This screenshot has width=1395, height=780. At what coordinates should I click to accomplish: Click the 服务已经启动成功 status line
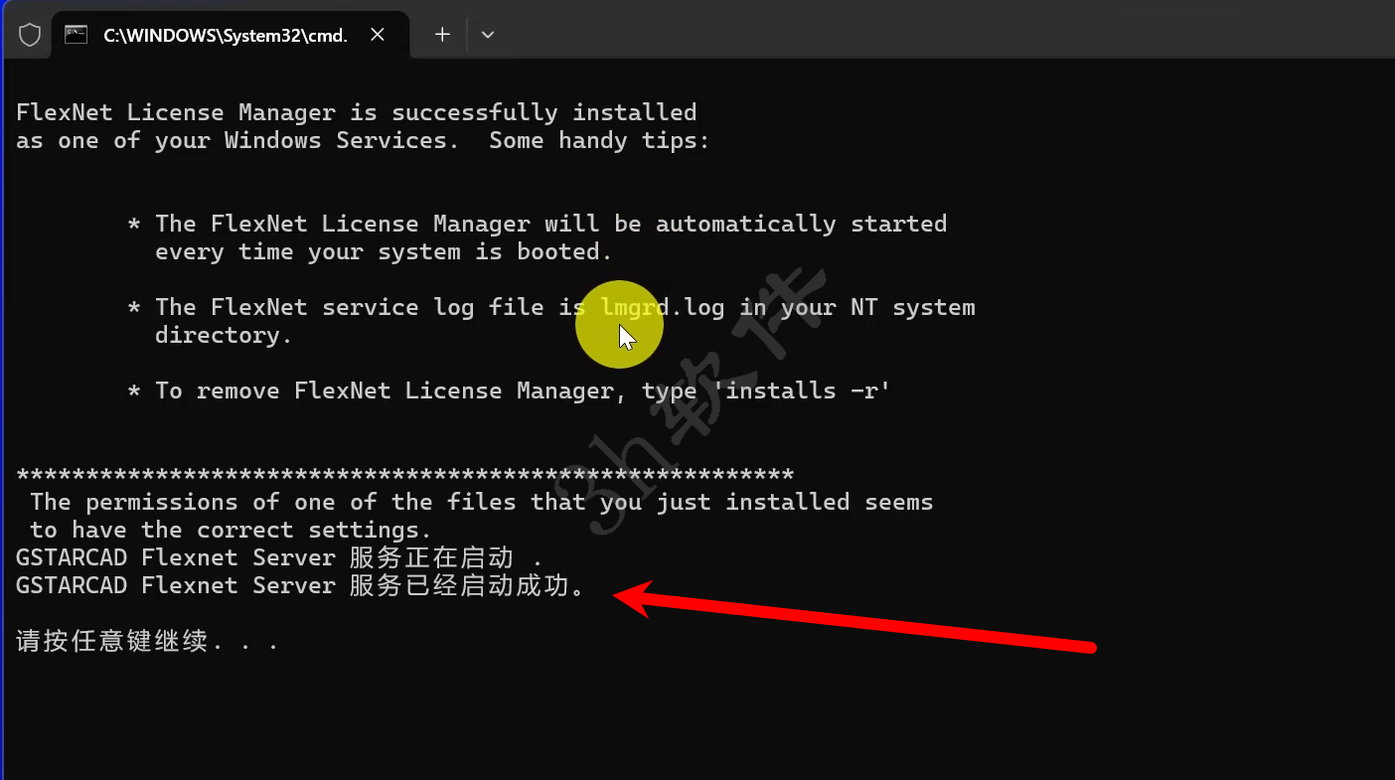(x=301, y=585)
